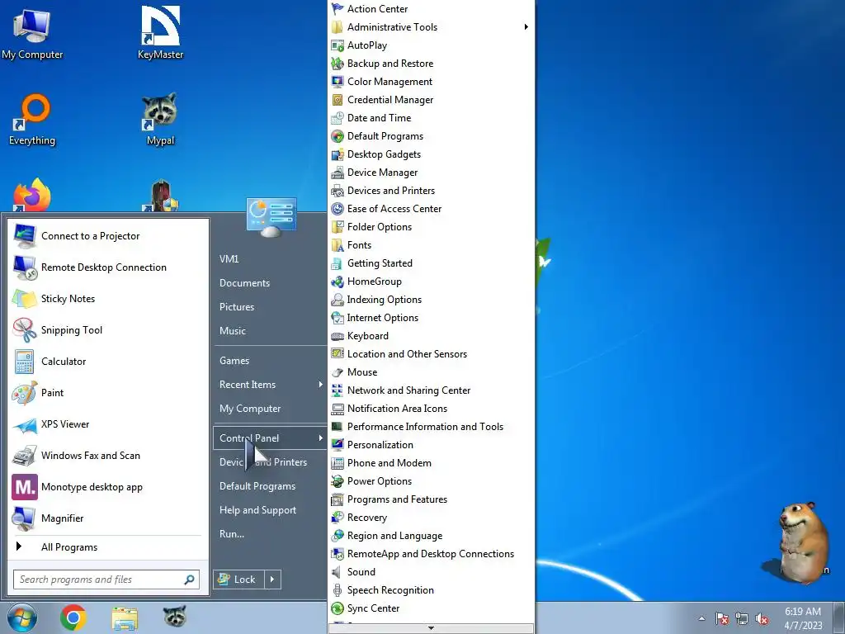
Task: Open Backup and Restore
Action: 431,64
